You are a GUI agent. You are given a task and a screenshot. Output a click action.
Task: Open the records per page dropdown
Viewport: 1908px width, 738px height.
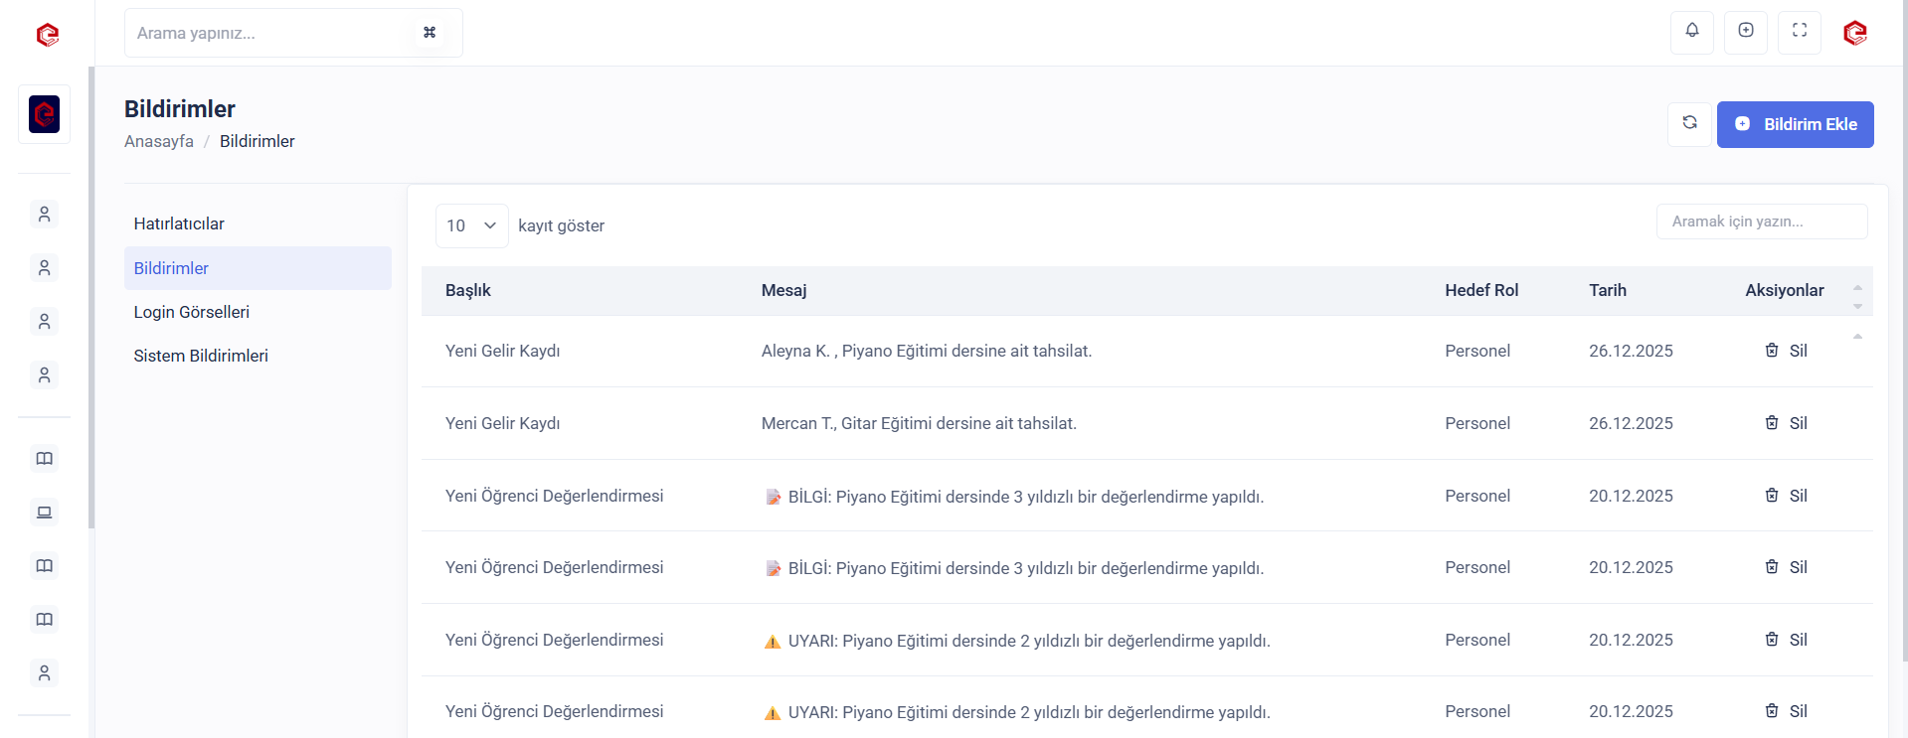click(471, 225)
